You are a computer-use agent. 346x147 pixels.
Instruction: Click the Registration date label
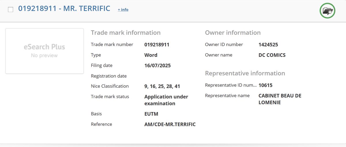[109, 76]
